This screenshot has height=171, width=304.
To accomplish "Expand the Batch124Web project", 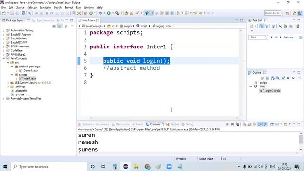I will click(x=4, y=38).
